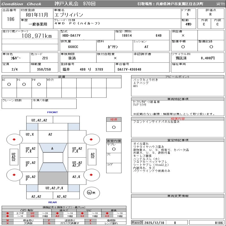Image resolution: width=226 pixels, height=226 pixels.
Task: Click the displacement value 660CC
Action: pyautogui.click(x=73, y=47)
